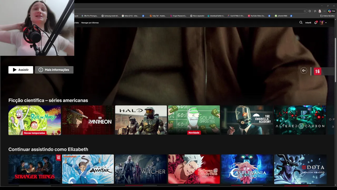Click Novidade badge on Solar Opposites
This screenshot has height=190, width=337.
(x=194, y=133)
